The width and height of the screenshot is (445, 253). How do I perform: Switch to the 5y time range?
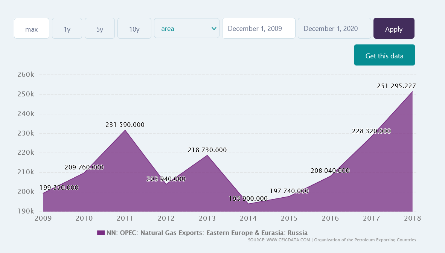pos(100,28)
